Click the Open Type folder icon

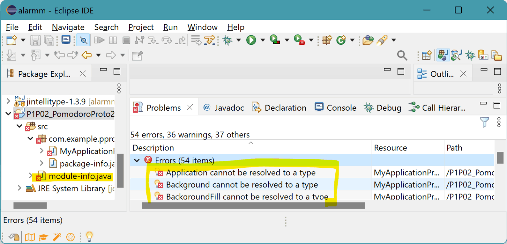tap(368, 40)
